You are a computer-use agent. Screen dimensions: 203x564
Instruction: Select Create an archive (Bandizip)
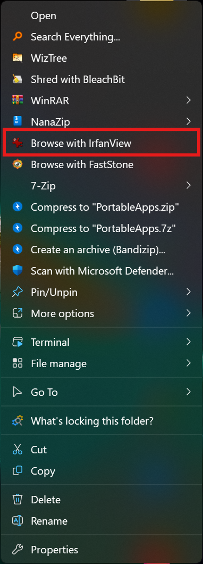point(101,249)
